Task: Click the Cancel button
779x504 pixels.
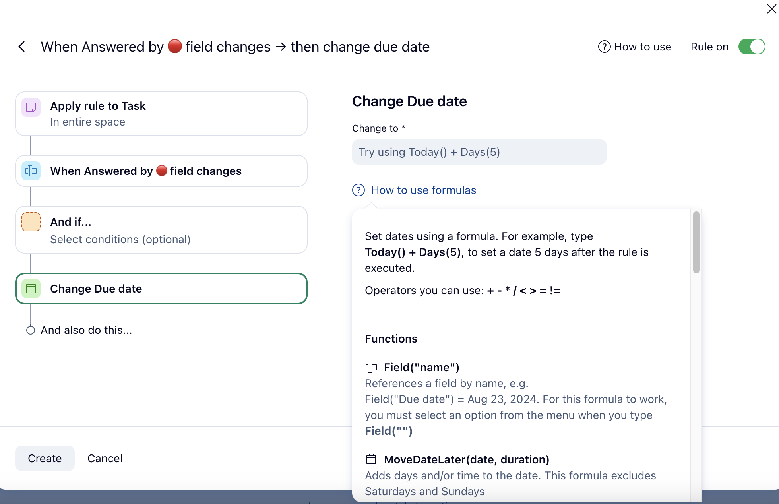Action: [x=105, y=458]
